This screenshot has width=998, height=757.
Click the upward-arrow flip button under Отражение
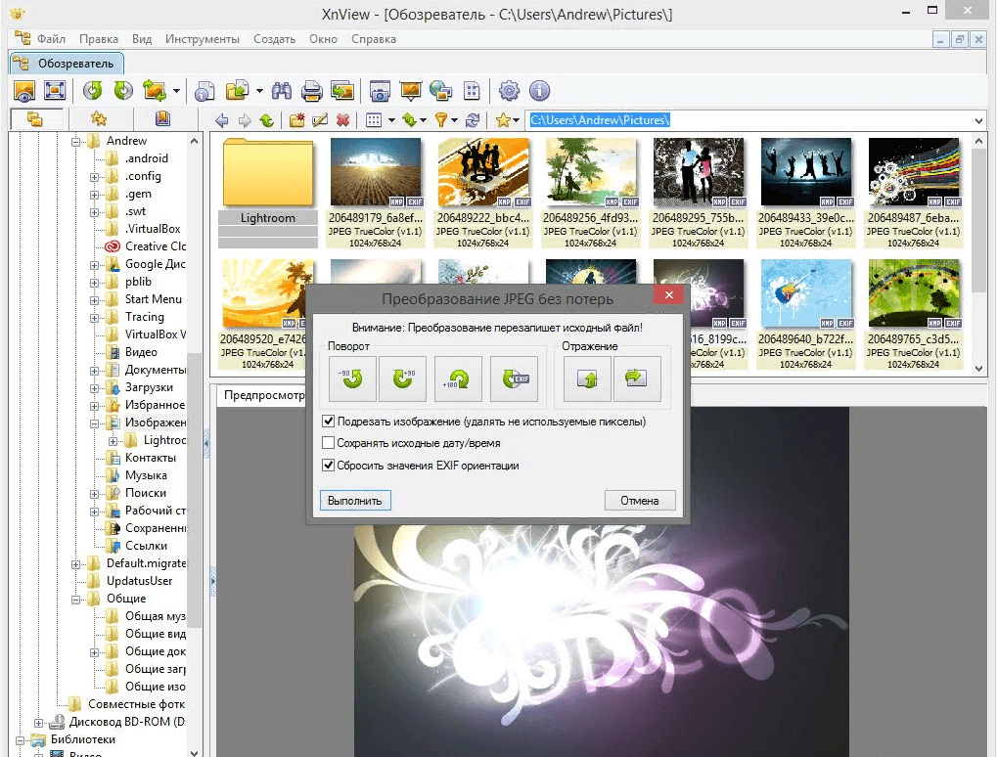click(587, 378)
